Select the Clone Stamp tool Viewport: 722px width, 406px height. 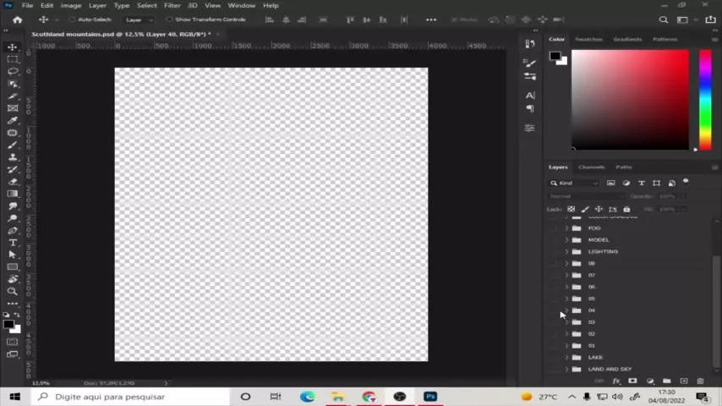(x=13, y=157)
